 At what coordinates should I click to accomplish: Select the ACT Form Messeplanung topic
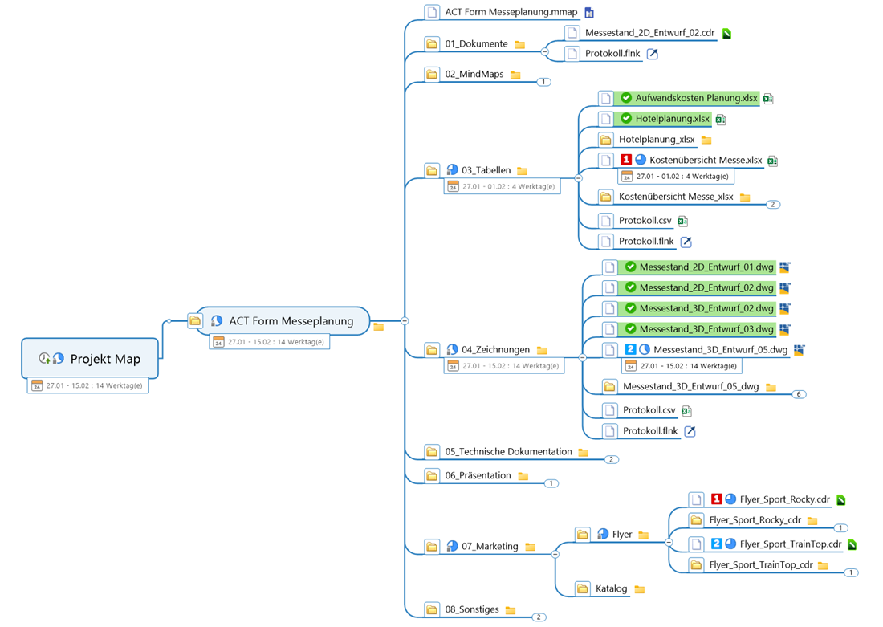tap(283, 321)
